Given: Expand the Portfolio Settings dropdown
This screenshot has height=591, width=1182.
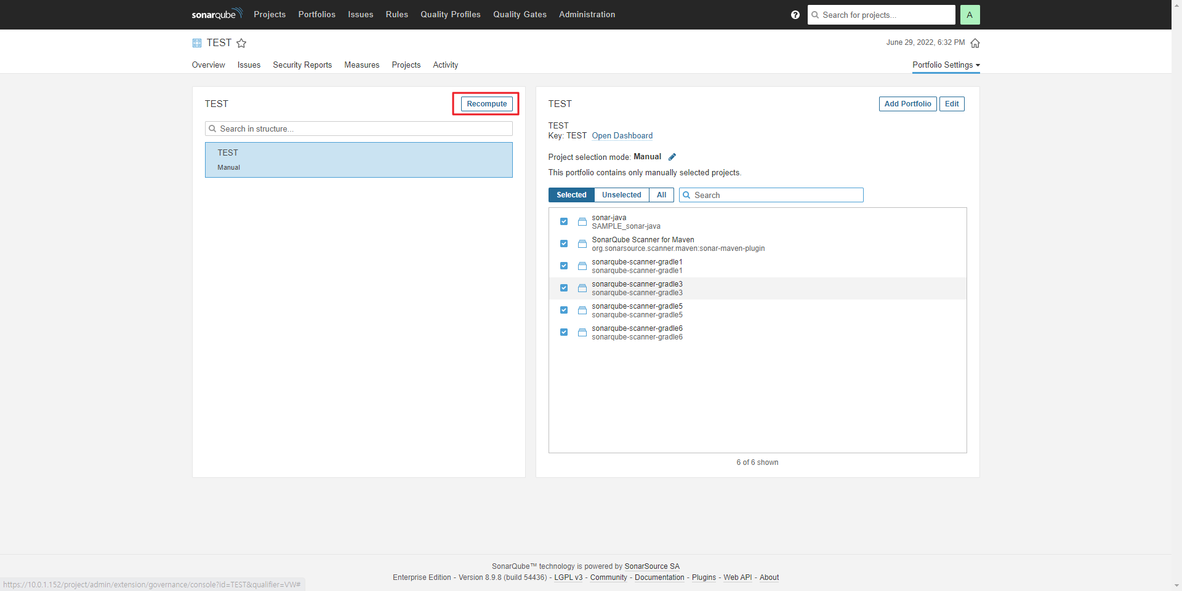Looking at the screenshot, I should pyautogui.click(x=946, y=65).
